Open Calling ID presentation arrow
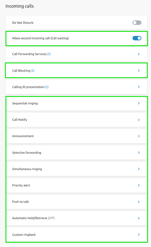 tap(139, 87)
